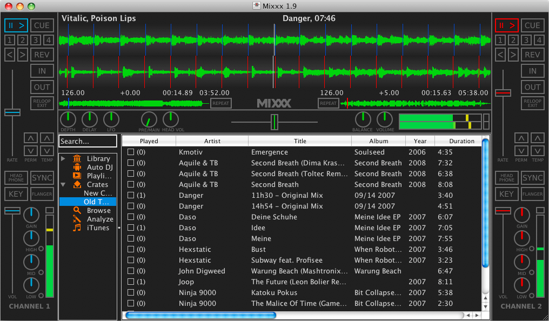Click Channel 2 play/pause button

(x=506, y=25)
